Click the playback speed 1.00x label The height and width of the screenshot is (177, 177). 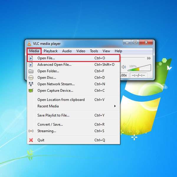(x=124, y=75)
